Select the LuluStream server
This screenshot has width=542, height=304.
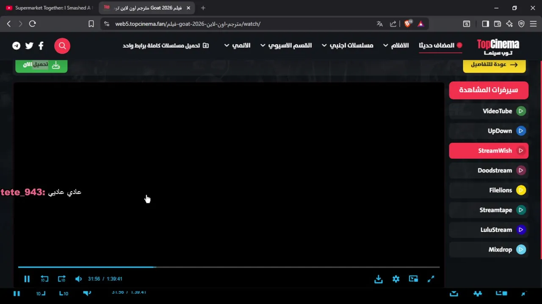[x=489, y=230]
